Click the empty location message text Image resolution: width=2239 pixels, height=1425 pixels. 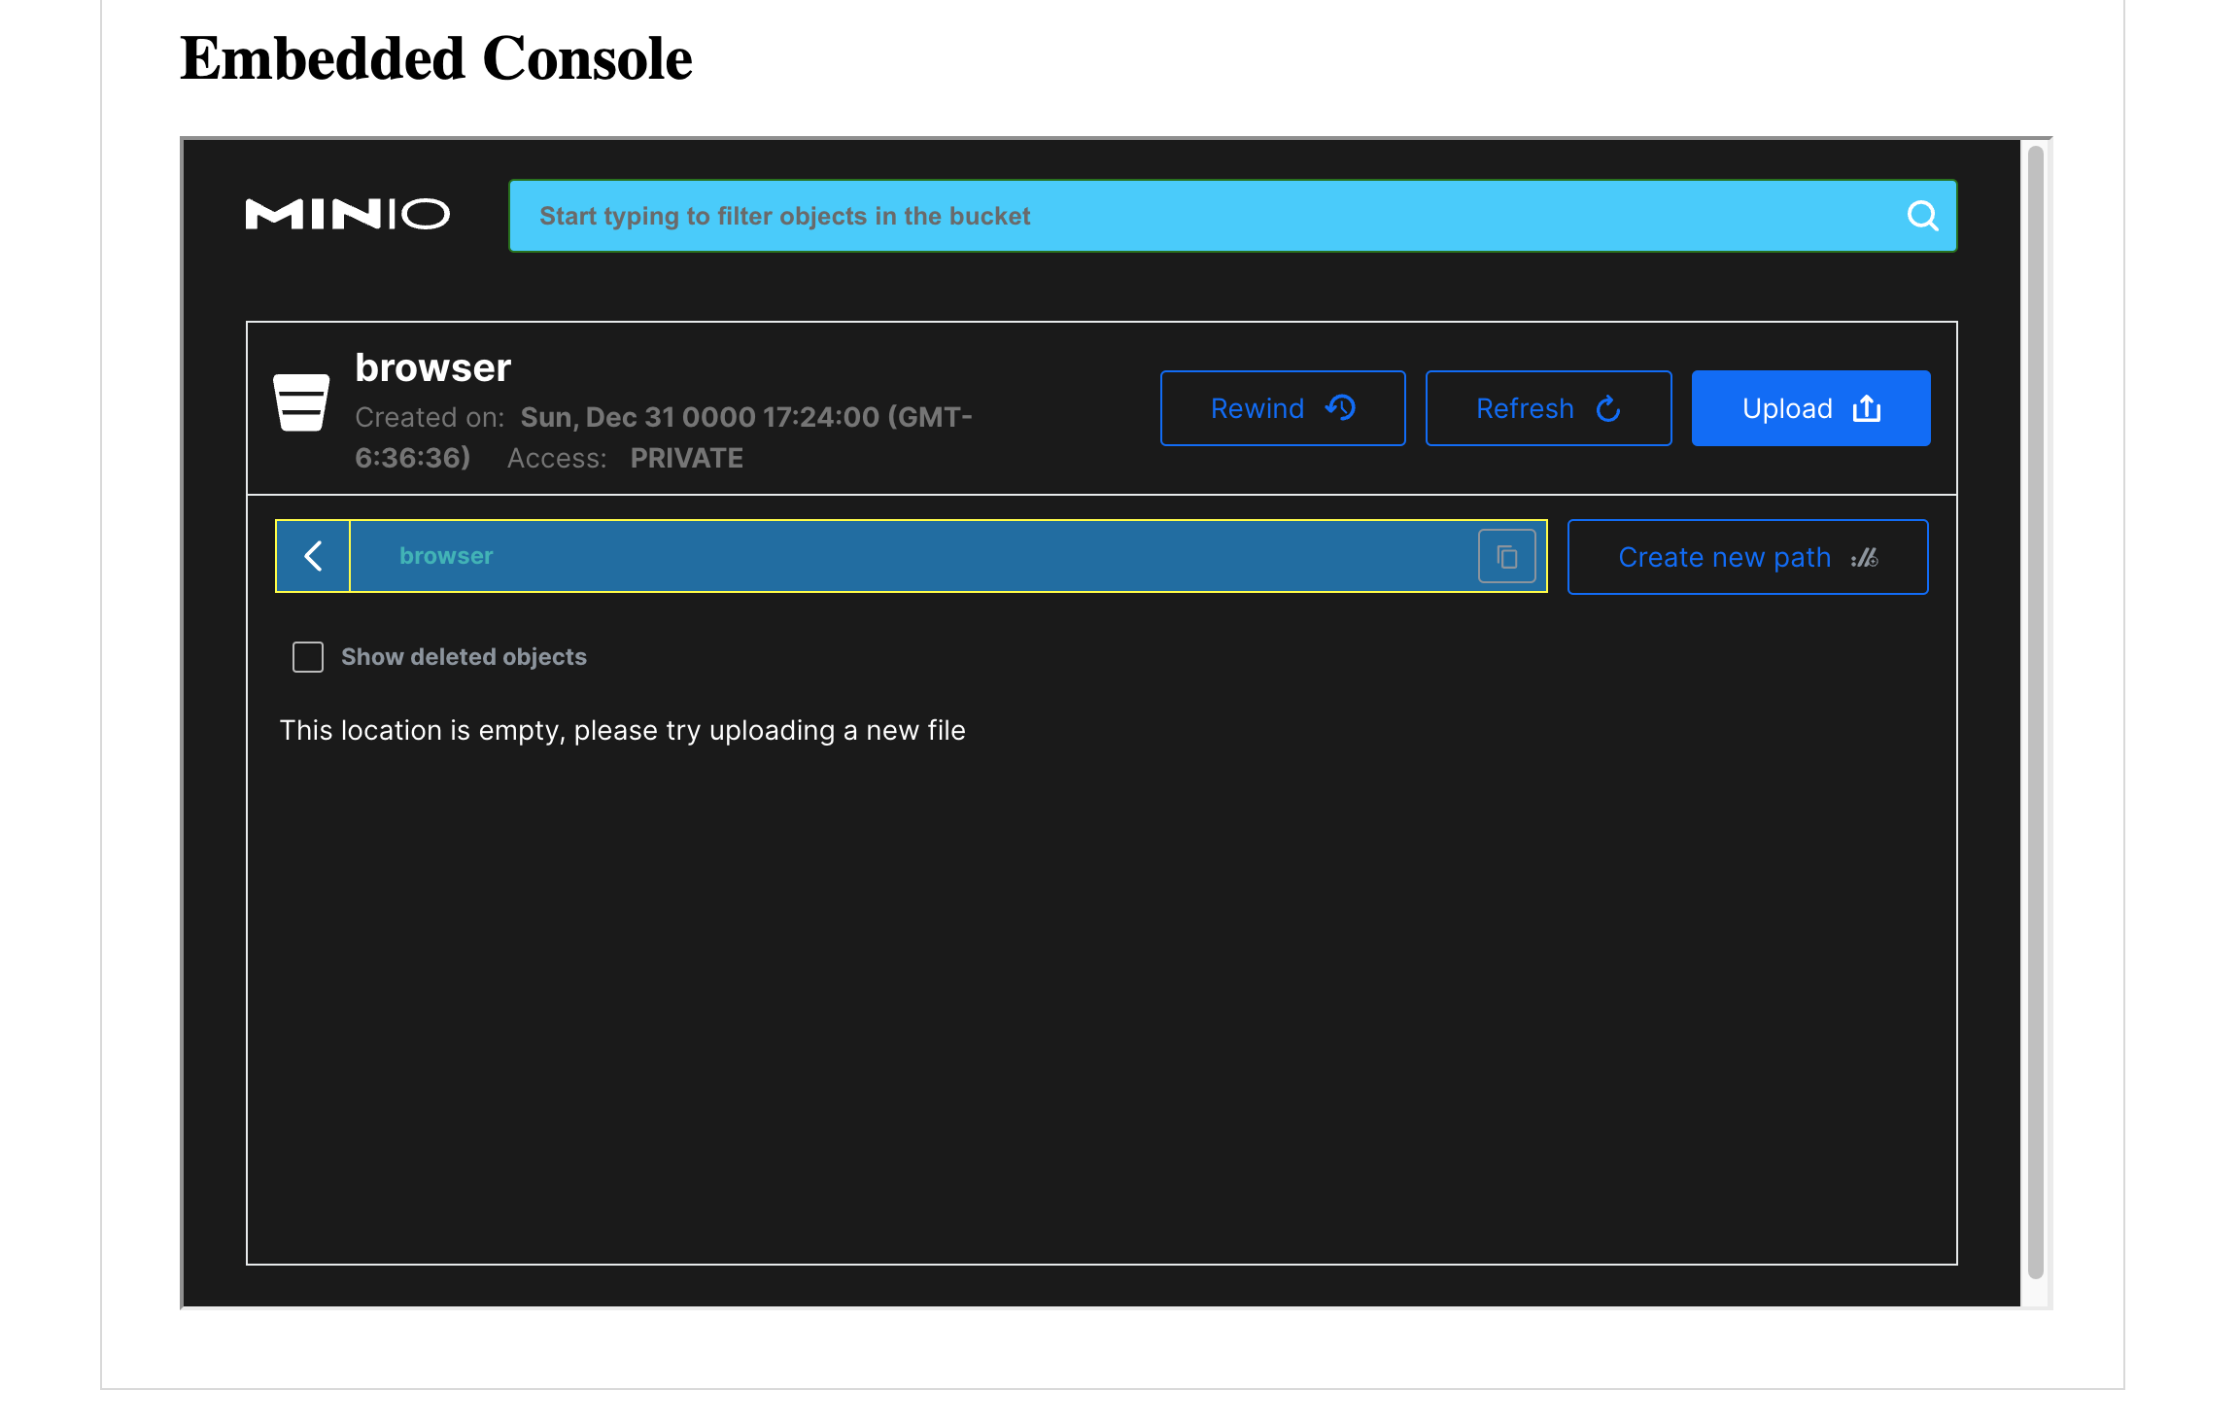click(x=623, y=731)
